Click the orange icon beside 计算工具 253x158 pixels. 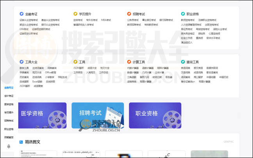click(x=129, y=62)
